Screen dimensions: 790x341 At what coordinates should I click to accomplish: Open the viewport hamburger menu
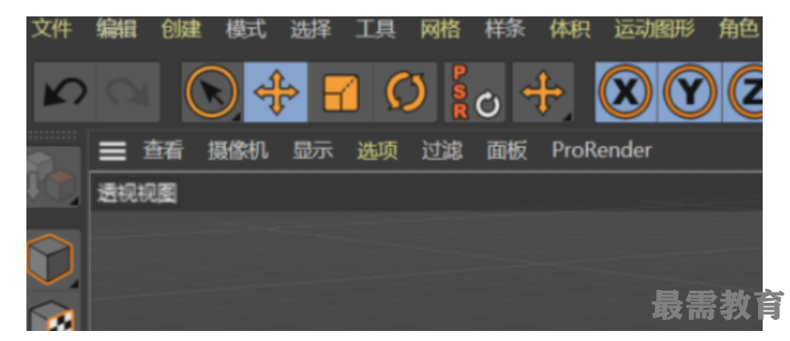tap(112, 150)
